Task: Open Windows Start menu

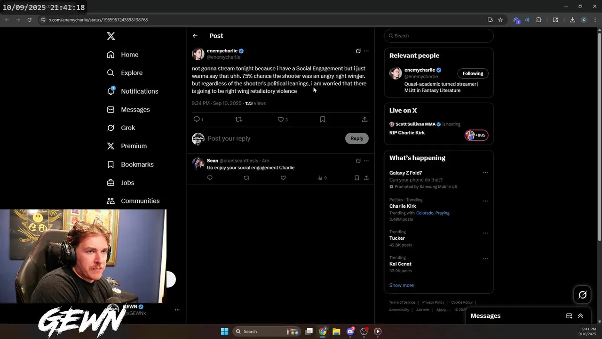Action: (224, 331)
